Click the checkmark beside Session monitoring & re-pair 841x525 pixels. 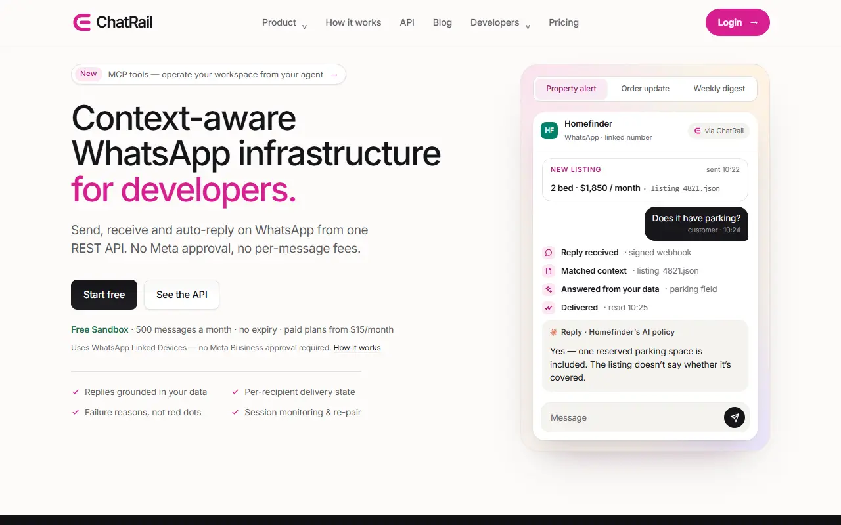tap(235, 412)
